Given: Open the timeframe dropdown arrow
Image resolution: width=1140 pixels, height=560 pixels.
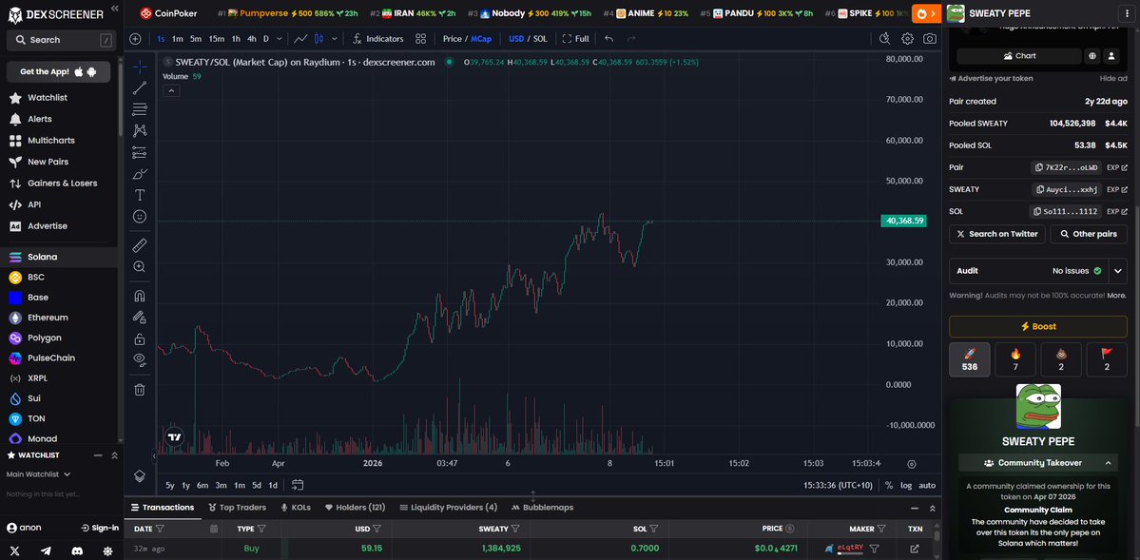Looking at the screenshot, I should (278, 39).
